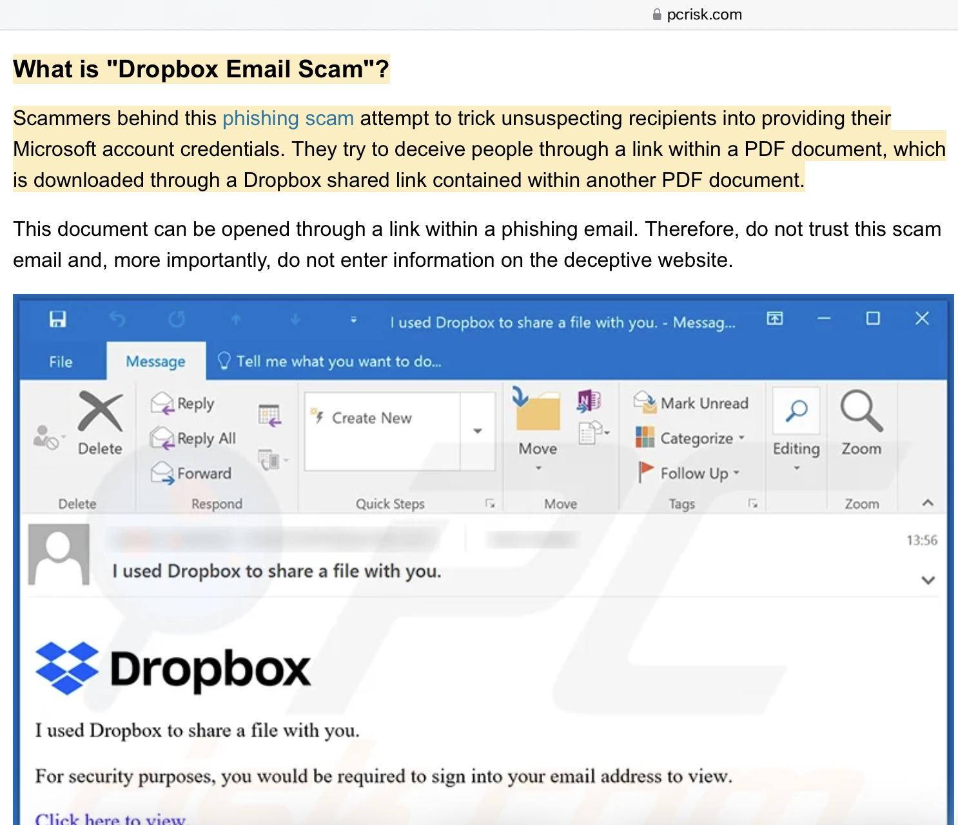The width and height of the screenshot is (958, 825).
Task: Open the File tab
Action: 61,362
